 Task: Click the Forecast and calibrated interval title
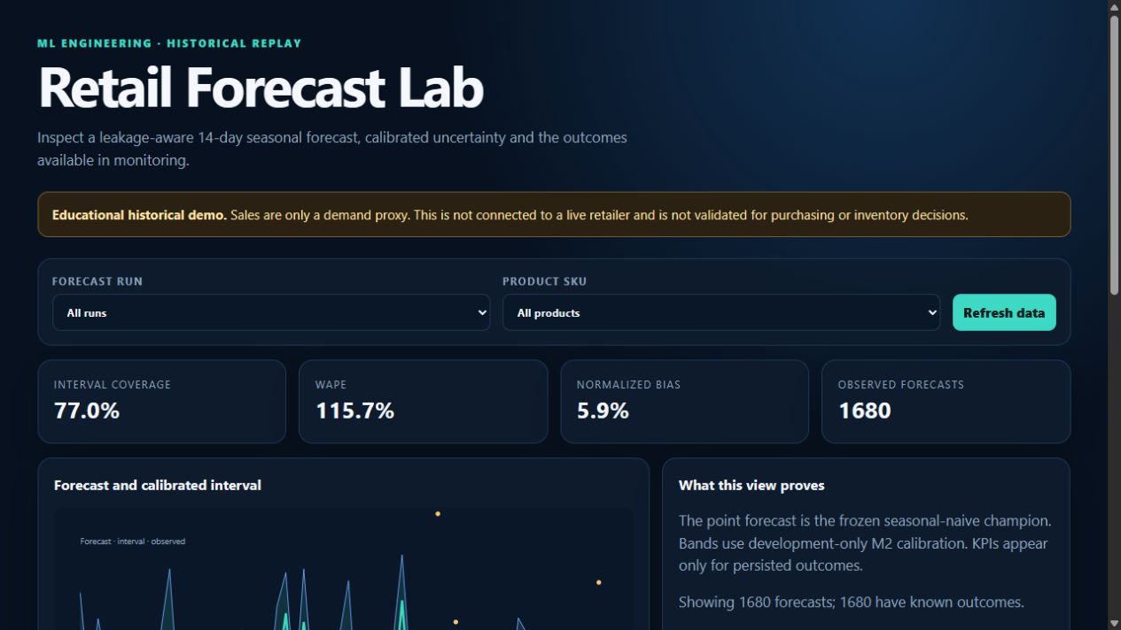click(x=158, y=485)
